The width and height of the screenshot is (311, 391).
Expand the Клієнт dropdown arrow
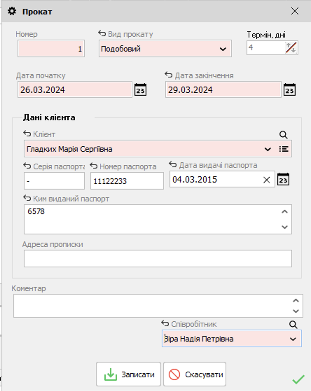point(268,149)
